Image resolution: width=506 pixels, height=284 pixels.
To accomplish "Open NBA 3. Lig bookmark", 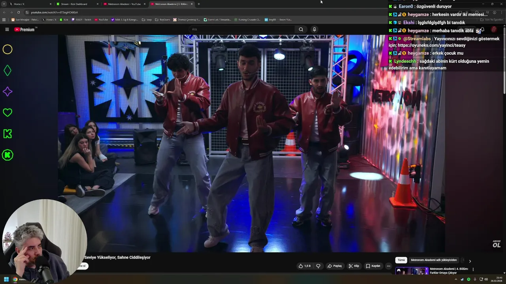I will (x=125, y=19).
